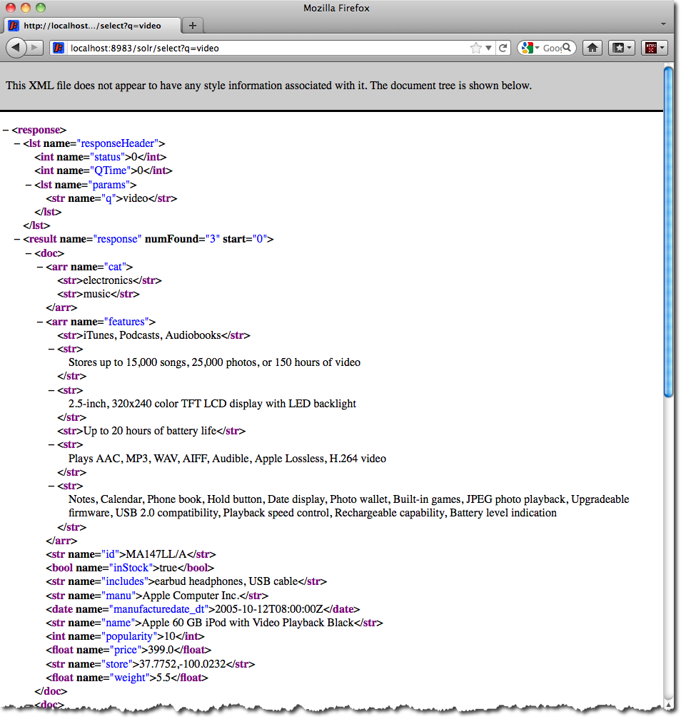Click the Back navigation button

click(16, 48)
